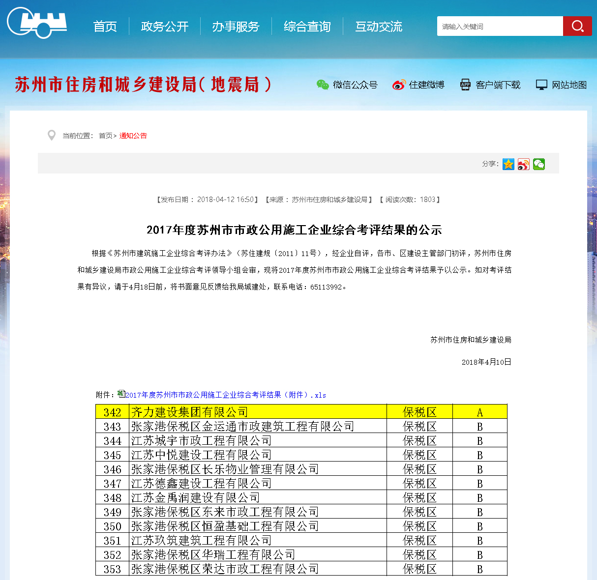The image size is (597, 580).
Task: Click the Excel attachment file icon
Action: (121, 394)
